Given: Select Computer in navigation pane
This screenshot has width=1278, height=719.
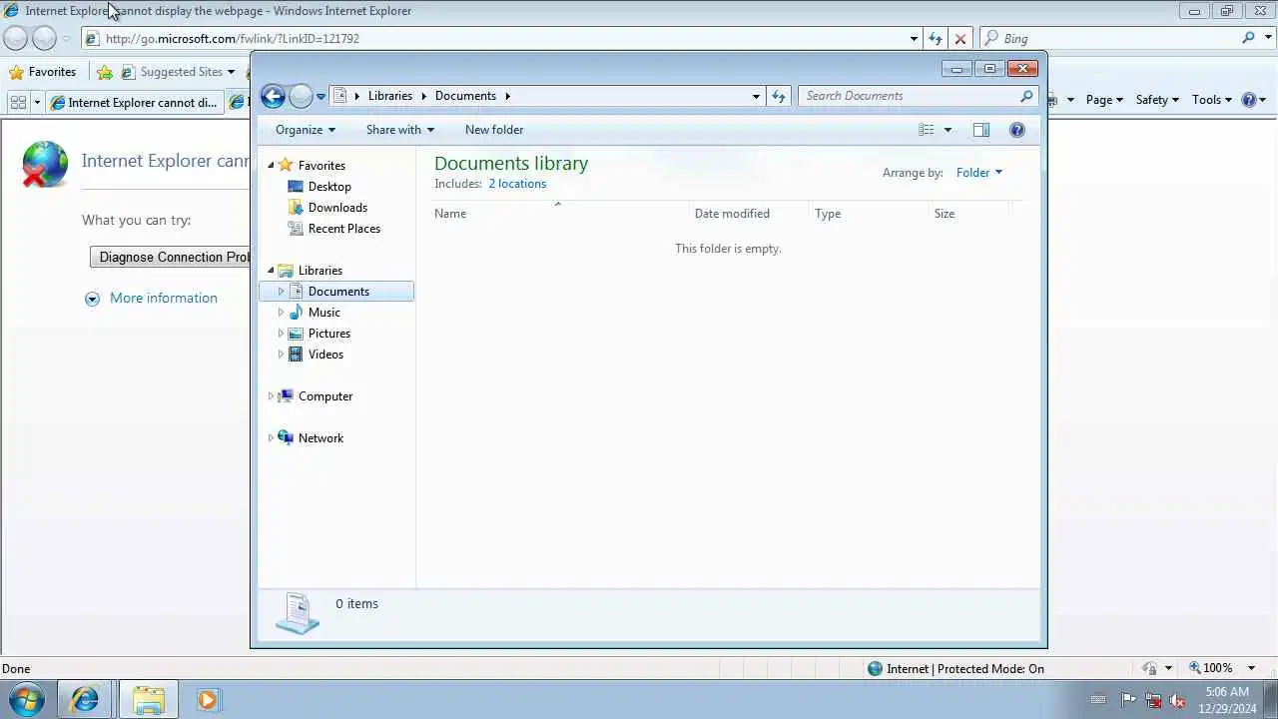Looking at the screenshot, I should pyautogui.click(x=325, y=396).
